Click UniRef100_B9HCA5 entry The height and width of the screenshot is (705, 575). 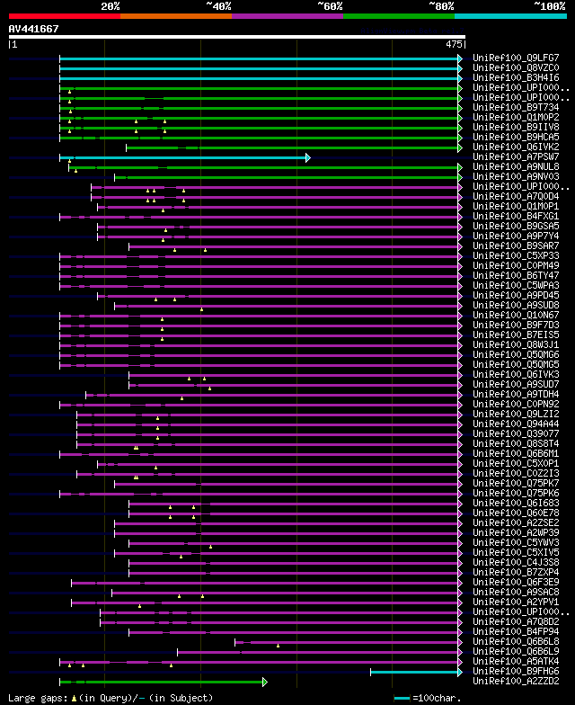(x=516, y=137)
